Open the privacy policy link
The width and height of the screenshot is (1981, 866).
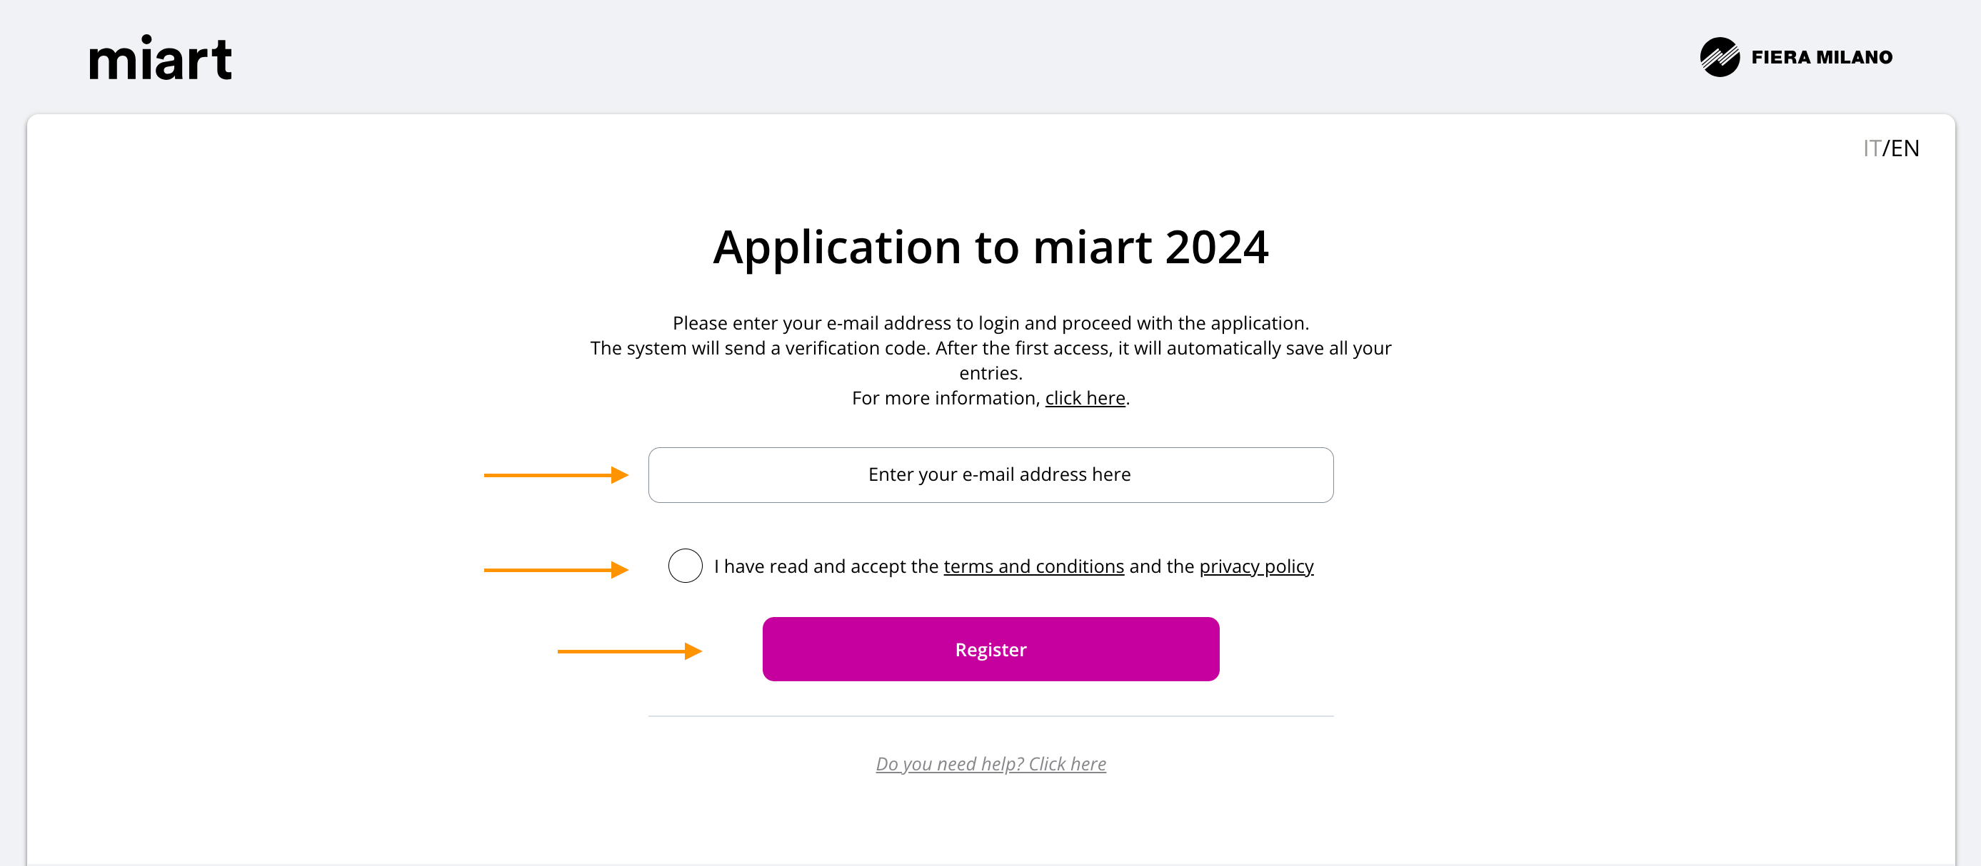[1256, 567]
